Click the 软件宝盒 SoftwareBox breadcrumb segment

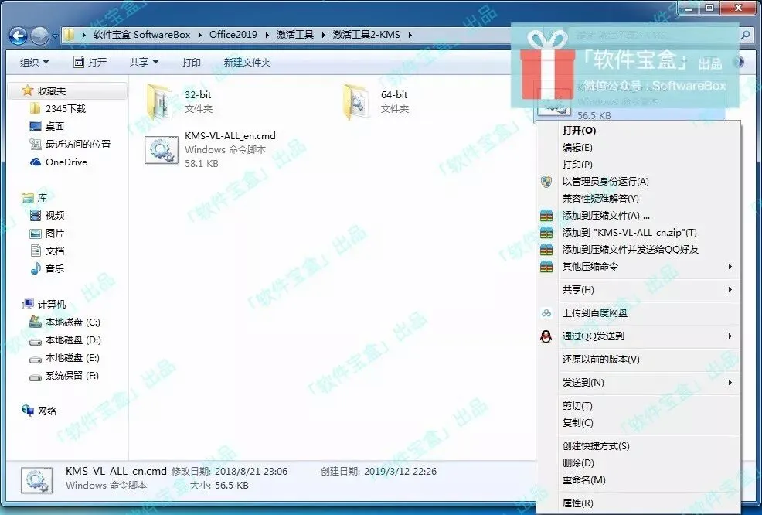coord(142,35)
